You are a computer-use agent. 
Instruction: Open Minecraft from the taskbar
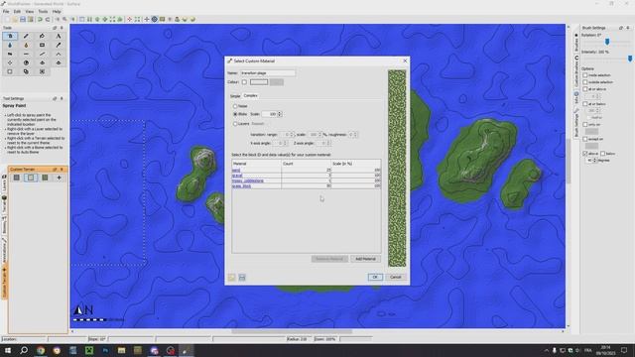(89, 350)
